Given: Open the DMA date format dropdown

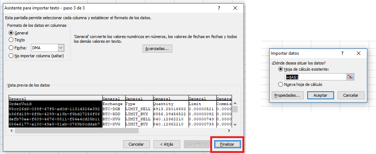Looking at the screenshot, I should tap(61, 48).
